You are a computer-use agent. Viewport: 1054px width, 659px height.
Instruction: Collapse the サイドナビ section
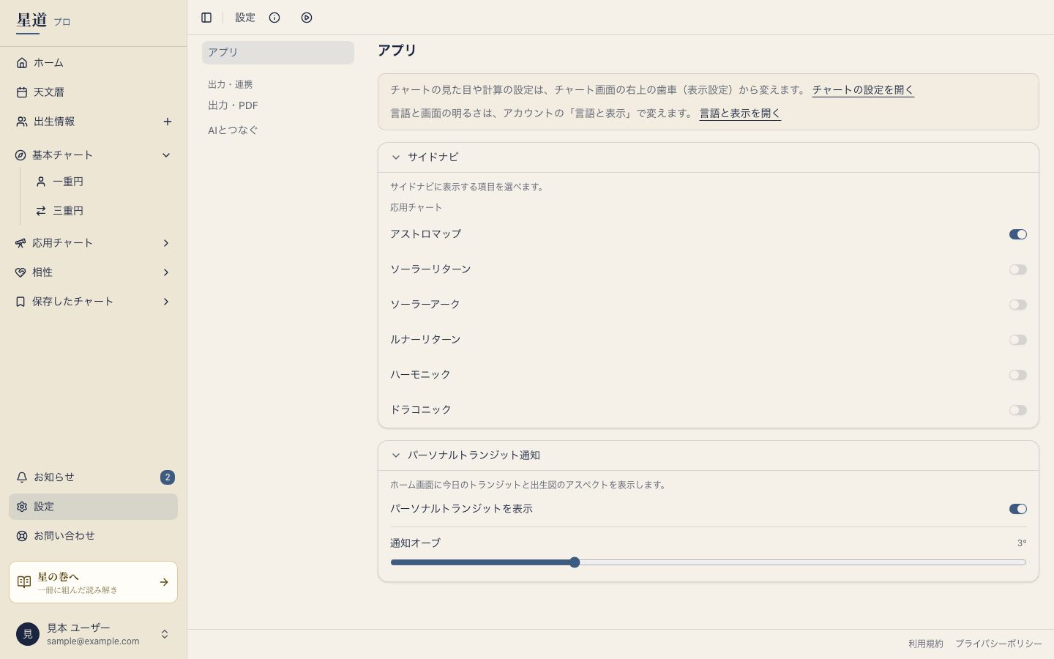tap(709, 157)
